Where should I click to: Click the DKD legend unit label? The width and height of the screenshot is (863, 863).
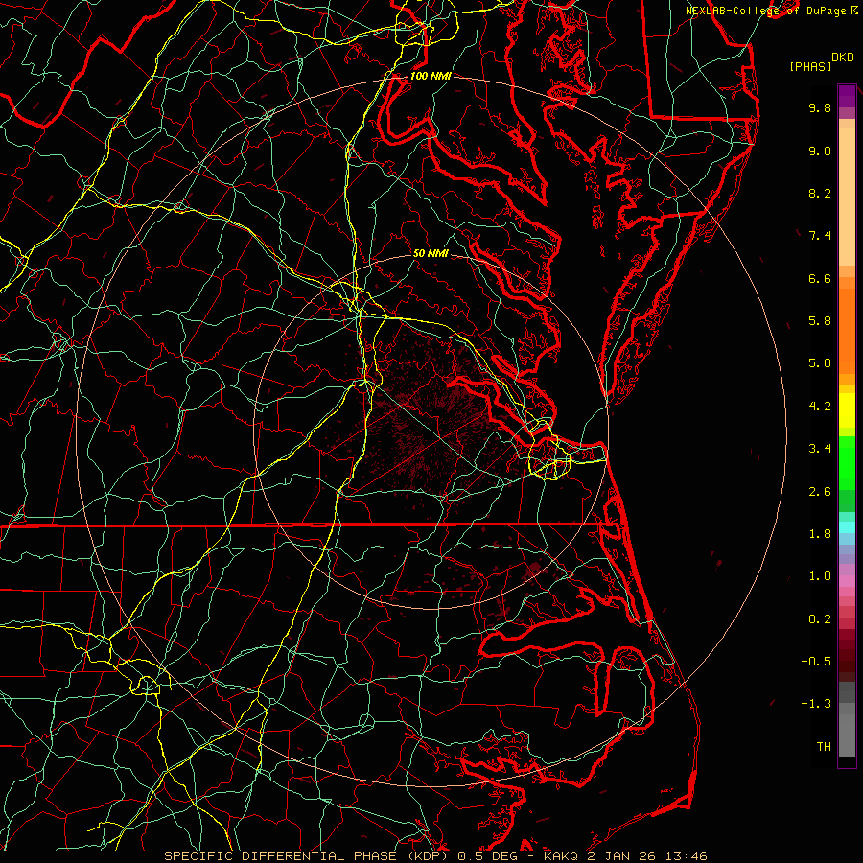[843, 57]
